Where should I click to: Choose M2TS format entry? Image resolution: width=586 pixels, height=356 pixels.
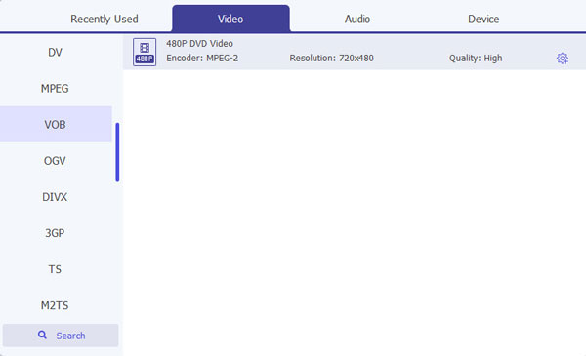pos(56,305)
